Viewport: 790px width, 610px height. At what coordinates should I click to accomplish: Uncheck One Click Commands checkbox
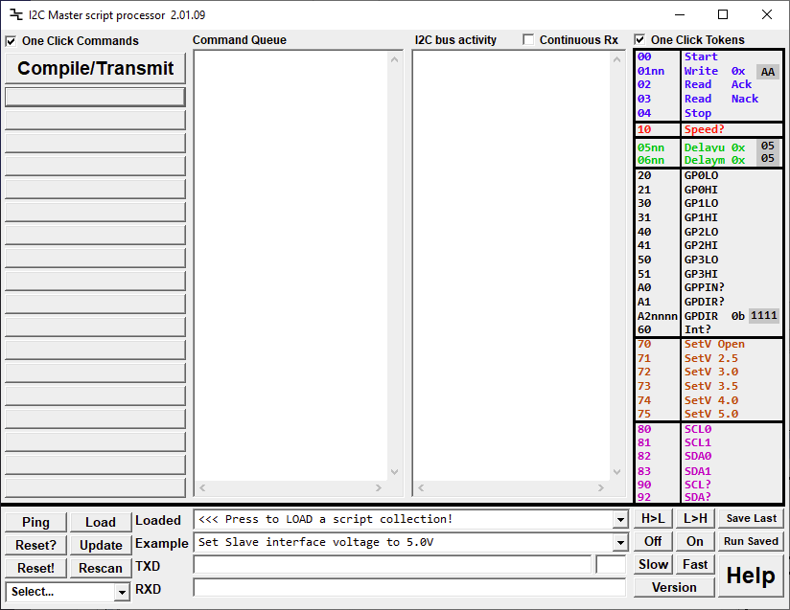tap(11, 41)
